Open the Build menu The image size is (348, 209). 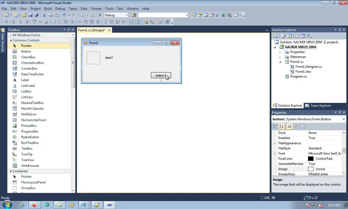tap(48, 9)
